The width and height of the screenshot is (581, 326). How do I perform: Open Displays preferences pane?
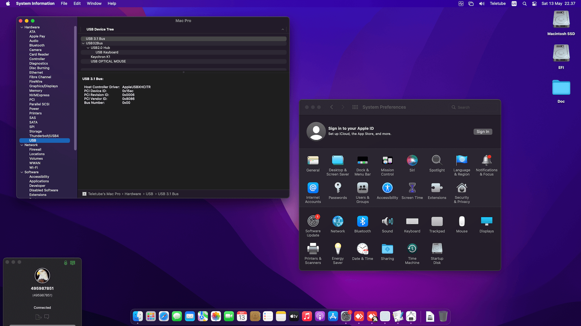487,225
